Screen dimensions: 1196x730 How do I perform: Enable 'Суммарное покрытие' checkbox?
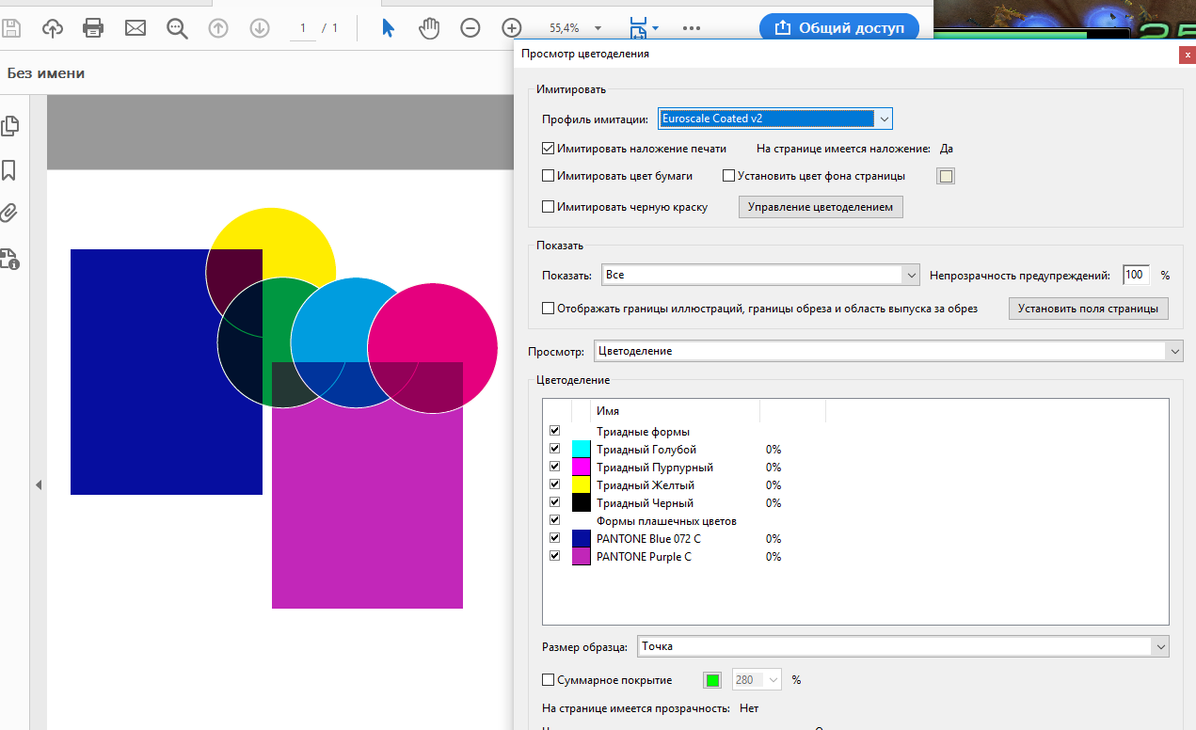click(x=548, y=680)
